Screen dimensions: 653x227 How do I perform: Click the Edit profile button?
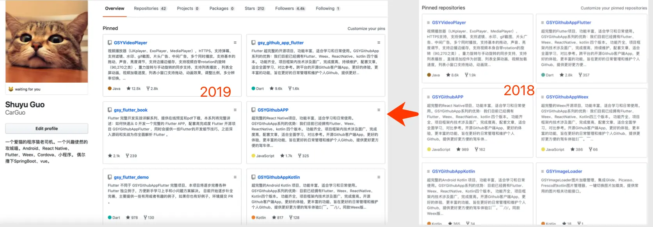tap(46, 128)
